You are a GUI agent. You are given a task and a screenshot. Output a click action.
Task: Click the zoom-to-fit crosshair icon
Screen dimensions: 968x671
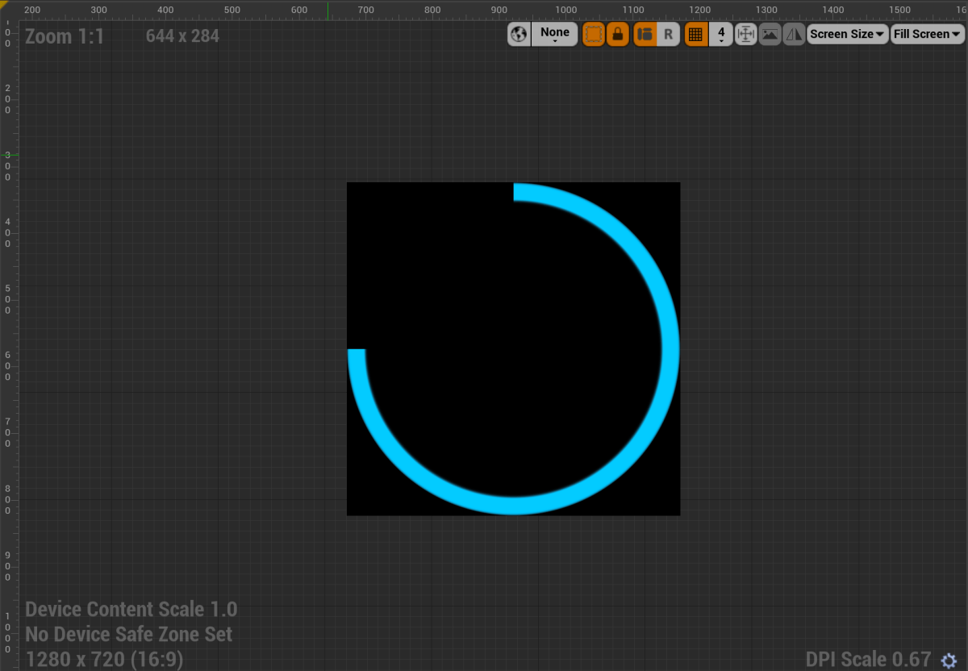coord(745,34)
